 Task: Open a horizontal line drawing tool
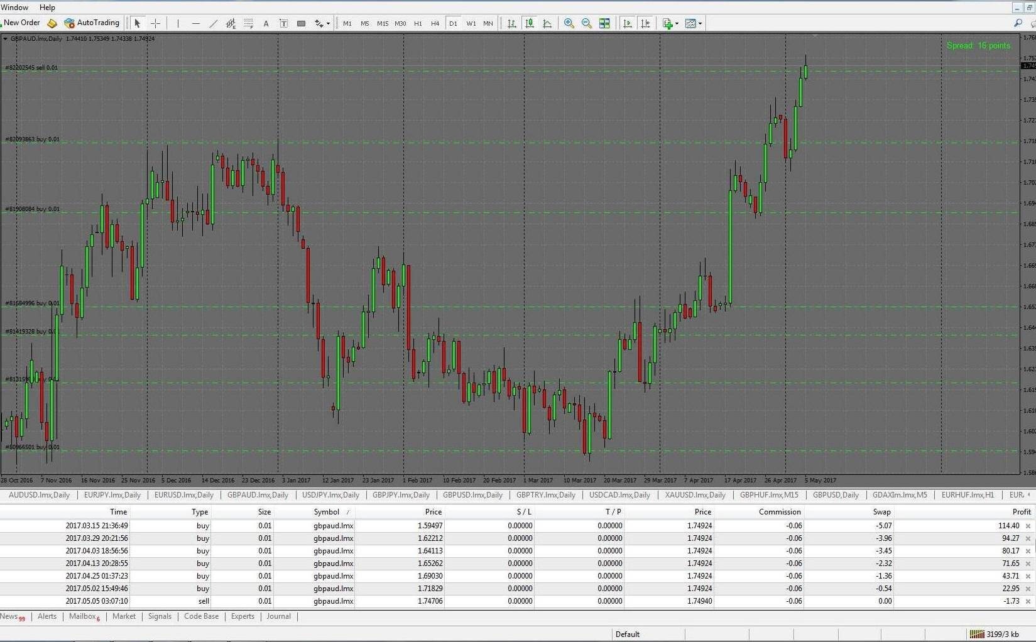click(x=195, y=23)
